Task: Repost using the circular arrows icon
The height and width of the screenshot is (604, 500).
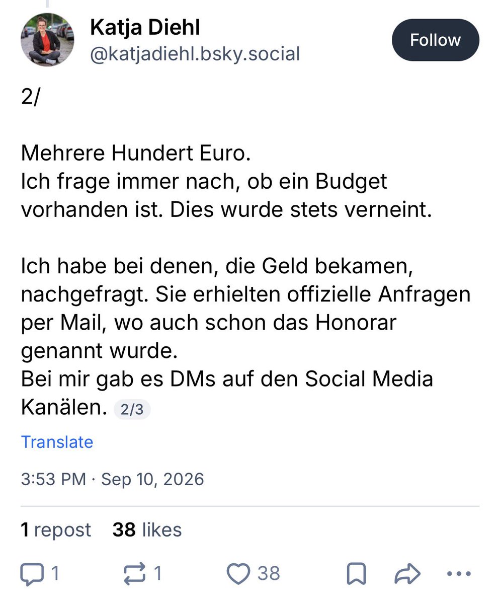Action: click(x=135, y=574)
